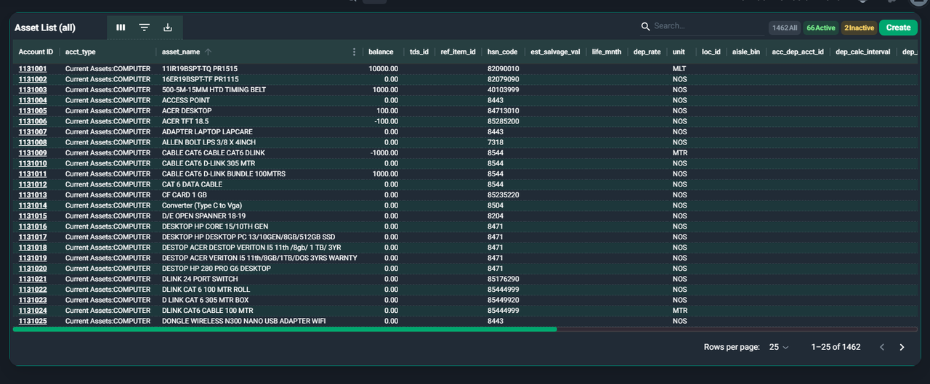Toggle sort arrow beside asset_name
The height and width of the screenshot is (384, 930).
click(x=209, y=52)
